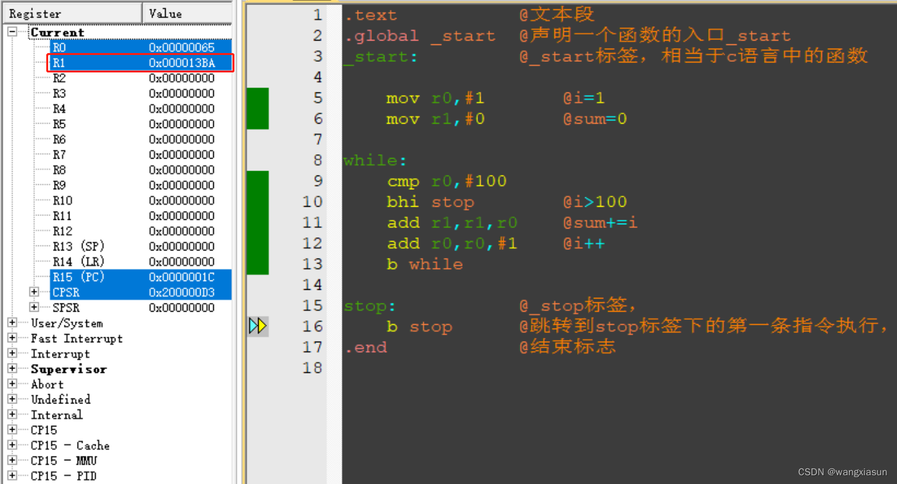Click the '.end' directive
The height and width of the screenshot is (484, 897).
(x=366, y=347)
